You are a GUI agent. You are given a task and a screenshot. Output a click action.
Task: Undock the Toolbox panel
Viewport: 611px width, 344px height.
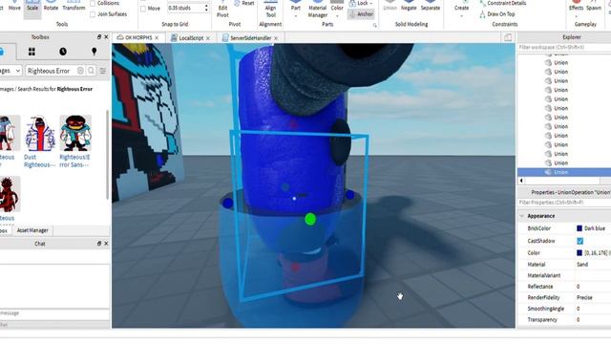coord(99,37)
